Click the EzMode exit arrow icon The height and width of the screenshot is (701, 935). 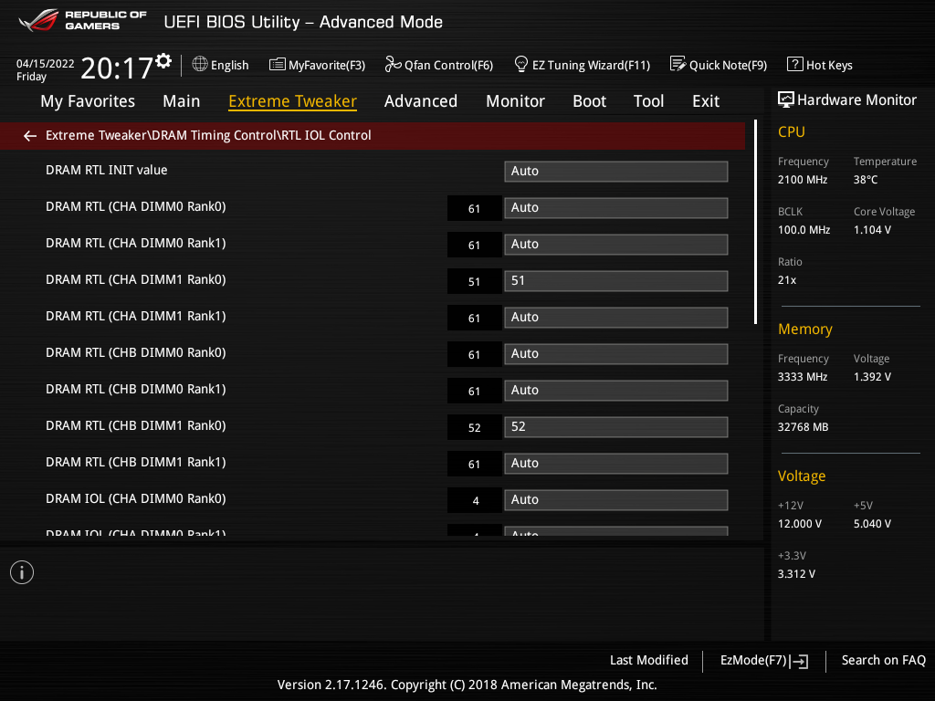tap(800, 661)
